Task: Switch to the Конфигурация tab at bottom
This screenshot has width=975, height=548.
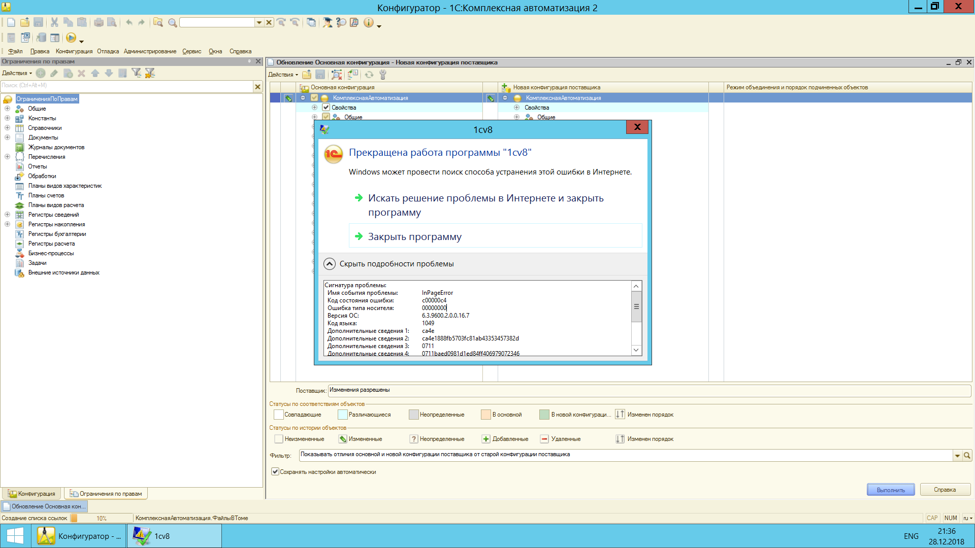Action: pos(32,493)
